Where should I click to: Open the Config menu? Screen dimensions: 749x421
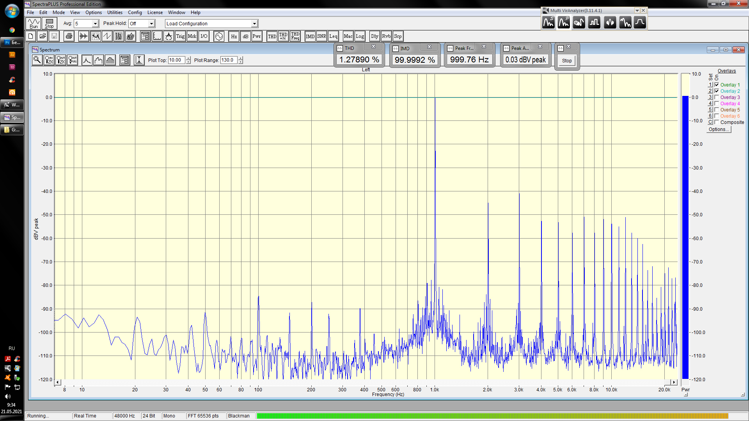point(135,12)
